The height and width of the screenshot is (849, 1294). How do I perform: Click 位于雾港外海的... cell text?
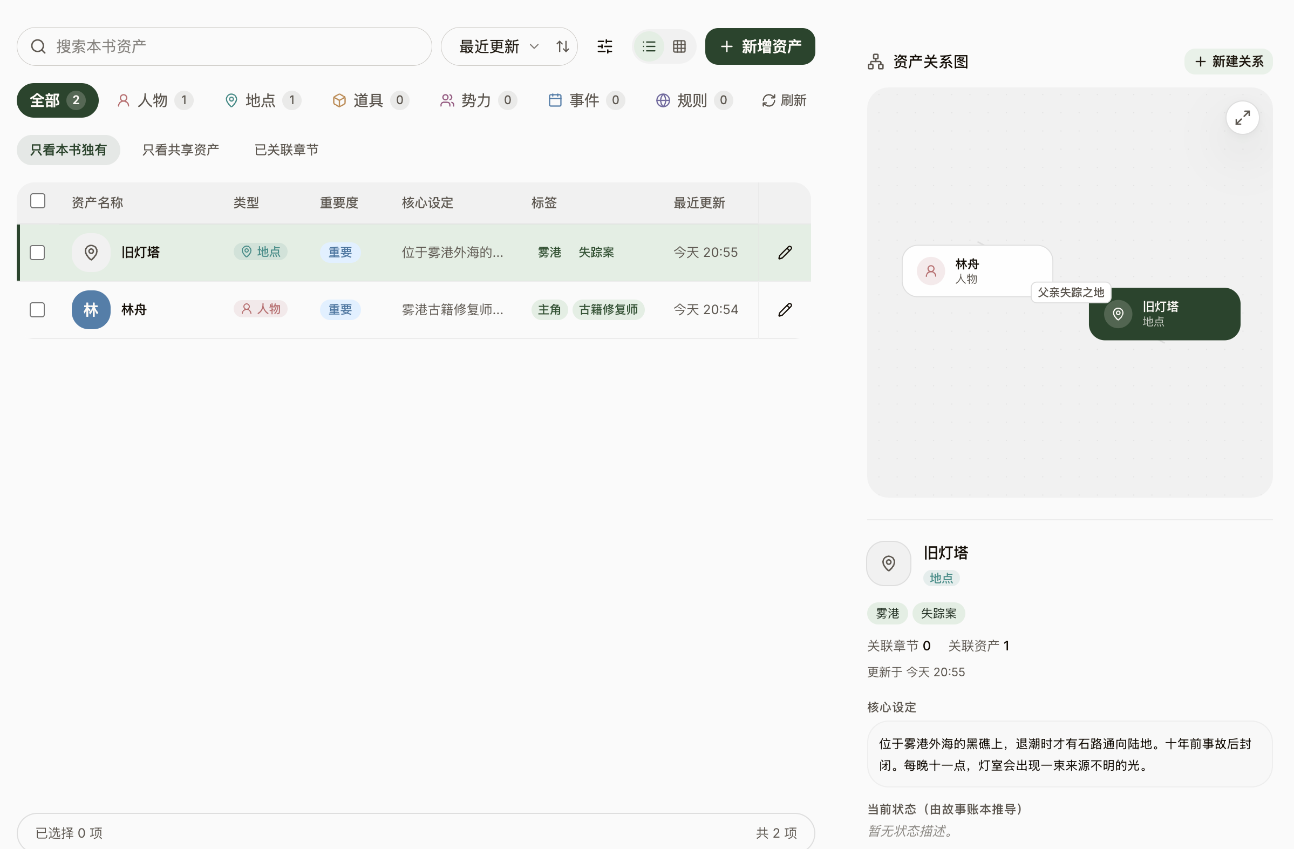[x=452, y=253]
